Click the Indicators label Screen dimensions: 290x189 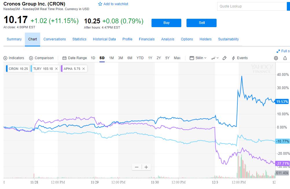click(16, 58)
